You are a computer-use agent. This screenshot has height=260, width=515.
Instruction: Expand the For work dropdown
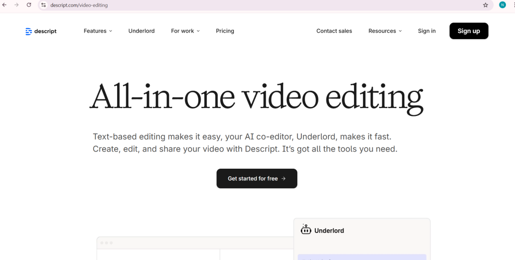coord(185,31)
